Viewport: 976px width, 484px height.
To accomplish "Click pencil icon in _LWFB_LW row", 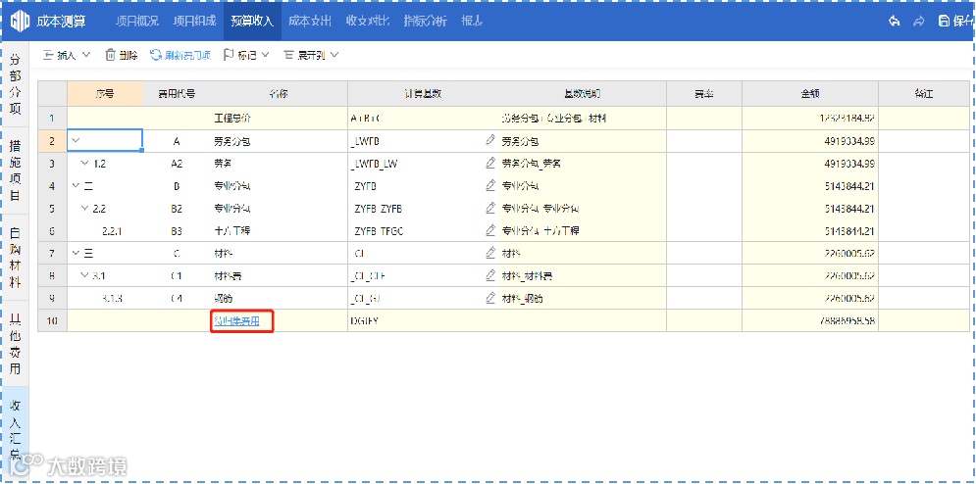I will coord(490,163).
